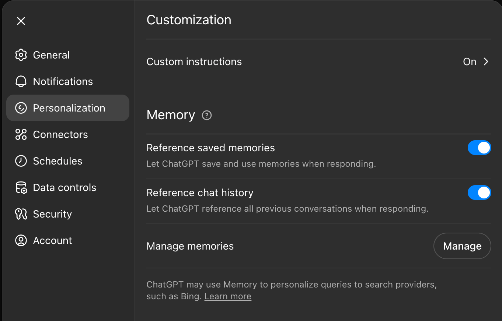Click the Reference saved memories label
Image resolution: width=502 pixels, height=321 pixels.
(x=210, y=148)
